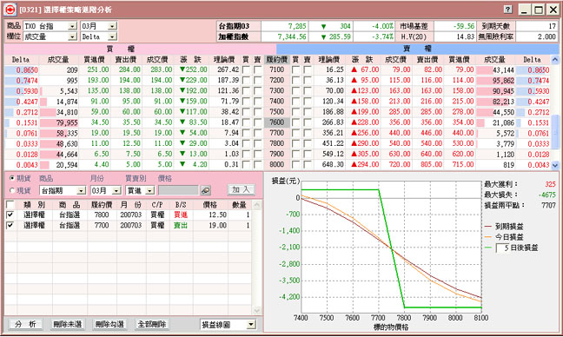This screenshot has width=563, height=337.
Task: Click scroll up arrow of options table
Action: click(x=555, y=60)
